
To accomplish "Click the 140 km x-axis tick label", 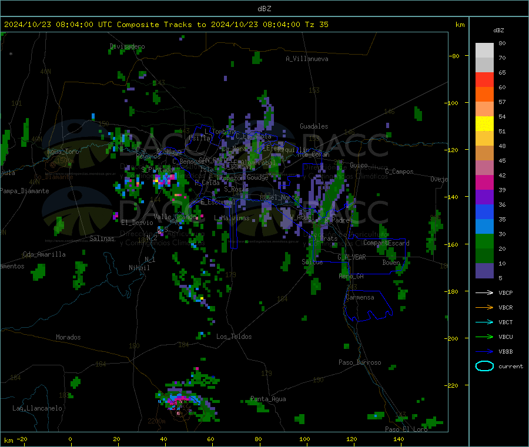I will [x=399, y=439].
